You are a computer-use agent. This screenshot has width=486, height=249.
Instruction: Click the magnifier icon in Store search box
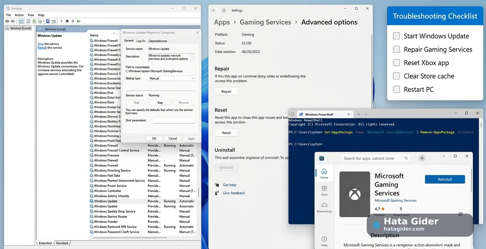click(406, 158)
